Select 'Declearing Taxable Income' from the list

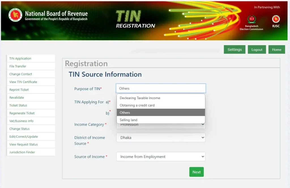click(140, 98)
